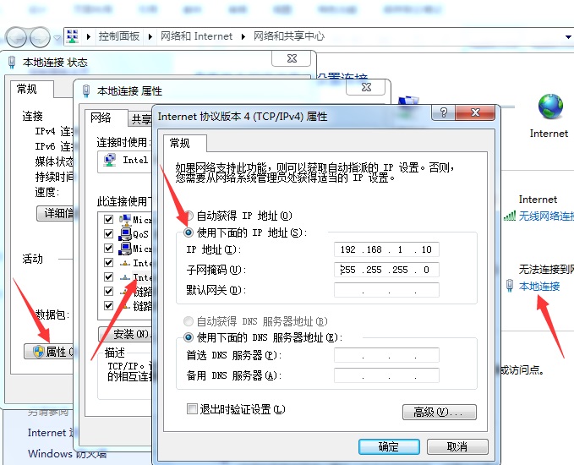Click the 确定 button
This screenshot has height=465, width=574.
389,446
